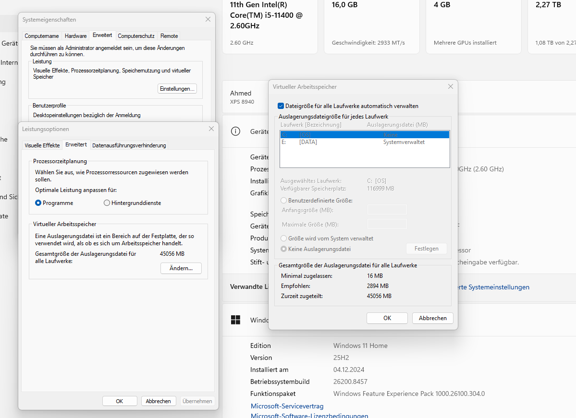
Task: Select the Hintergrunddienste radio option
Action: point(107,203)
